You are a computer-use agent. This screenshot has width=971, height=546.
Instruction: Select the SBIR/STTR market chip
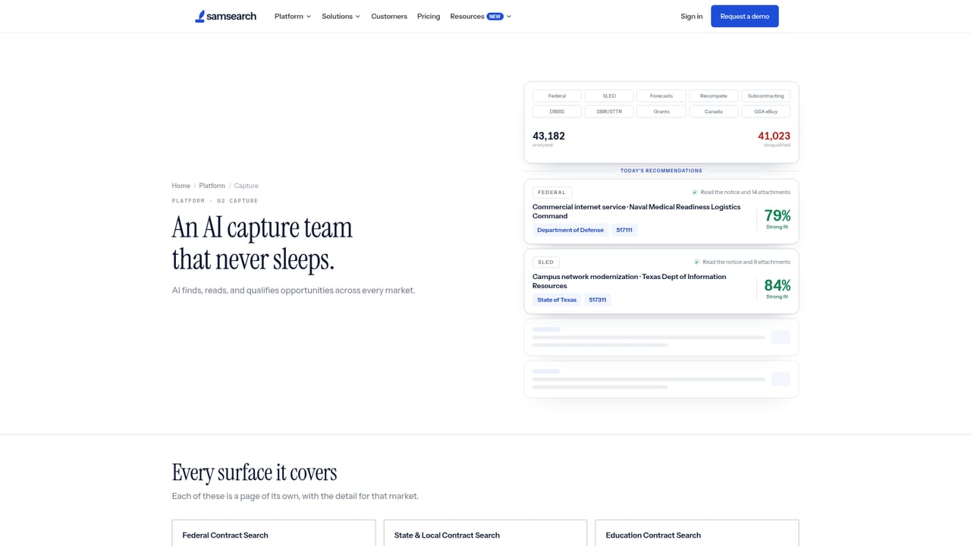609,111
